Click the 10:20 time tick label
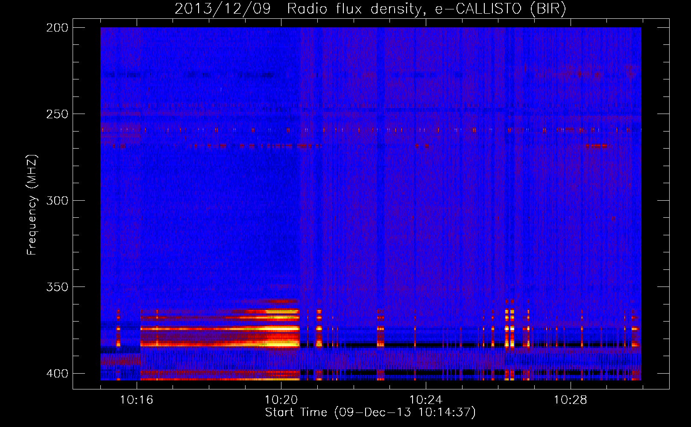The height and width of the screenshot is (427, 691). [x=281, y=400]
